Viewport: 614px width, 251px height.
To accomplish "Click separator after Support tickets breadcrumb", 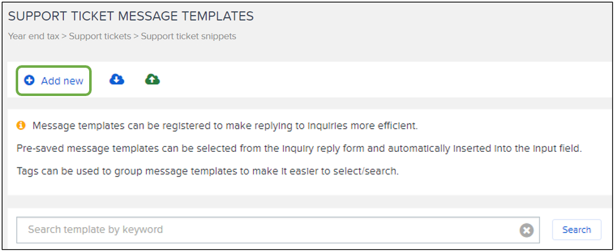I will (136, 36).
